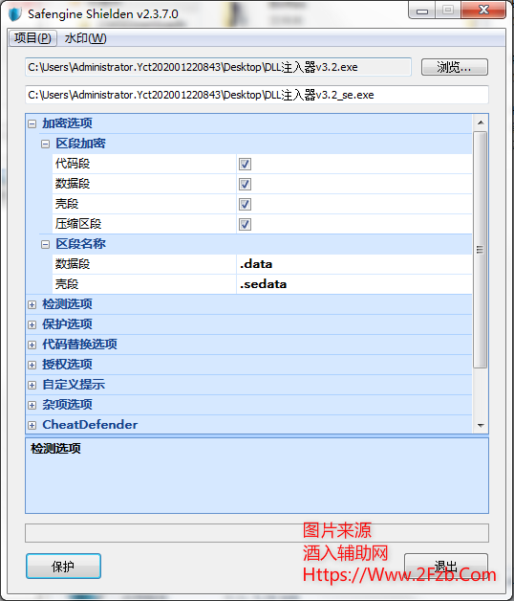Select the 代码段 row label

(x=73, y=164)
